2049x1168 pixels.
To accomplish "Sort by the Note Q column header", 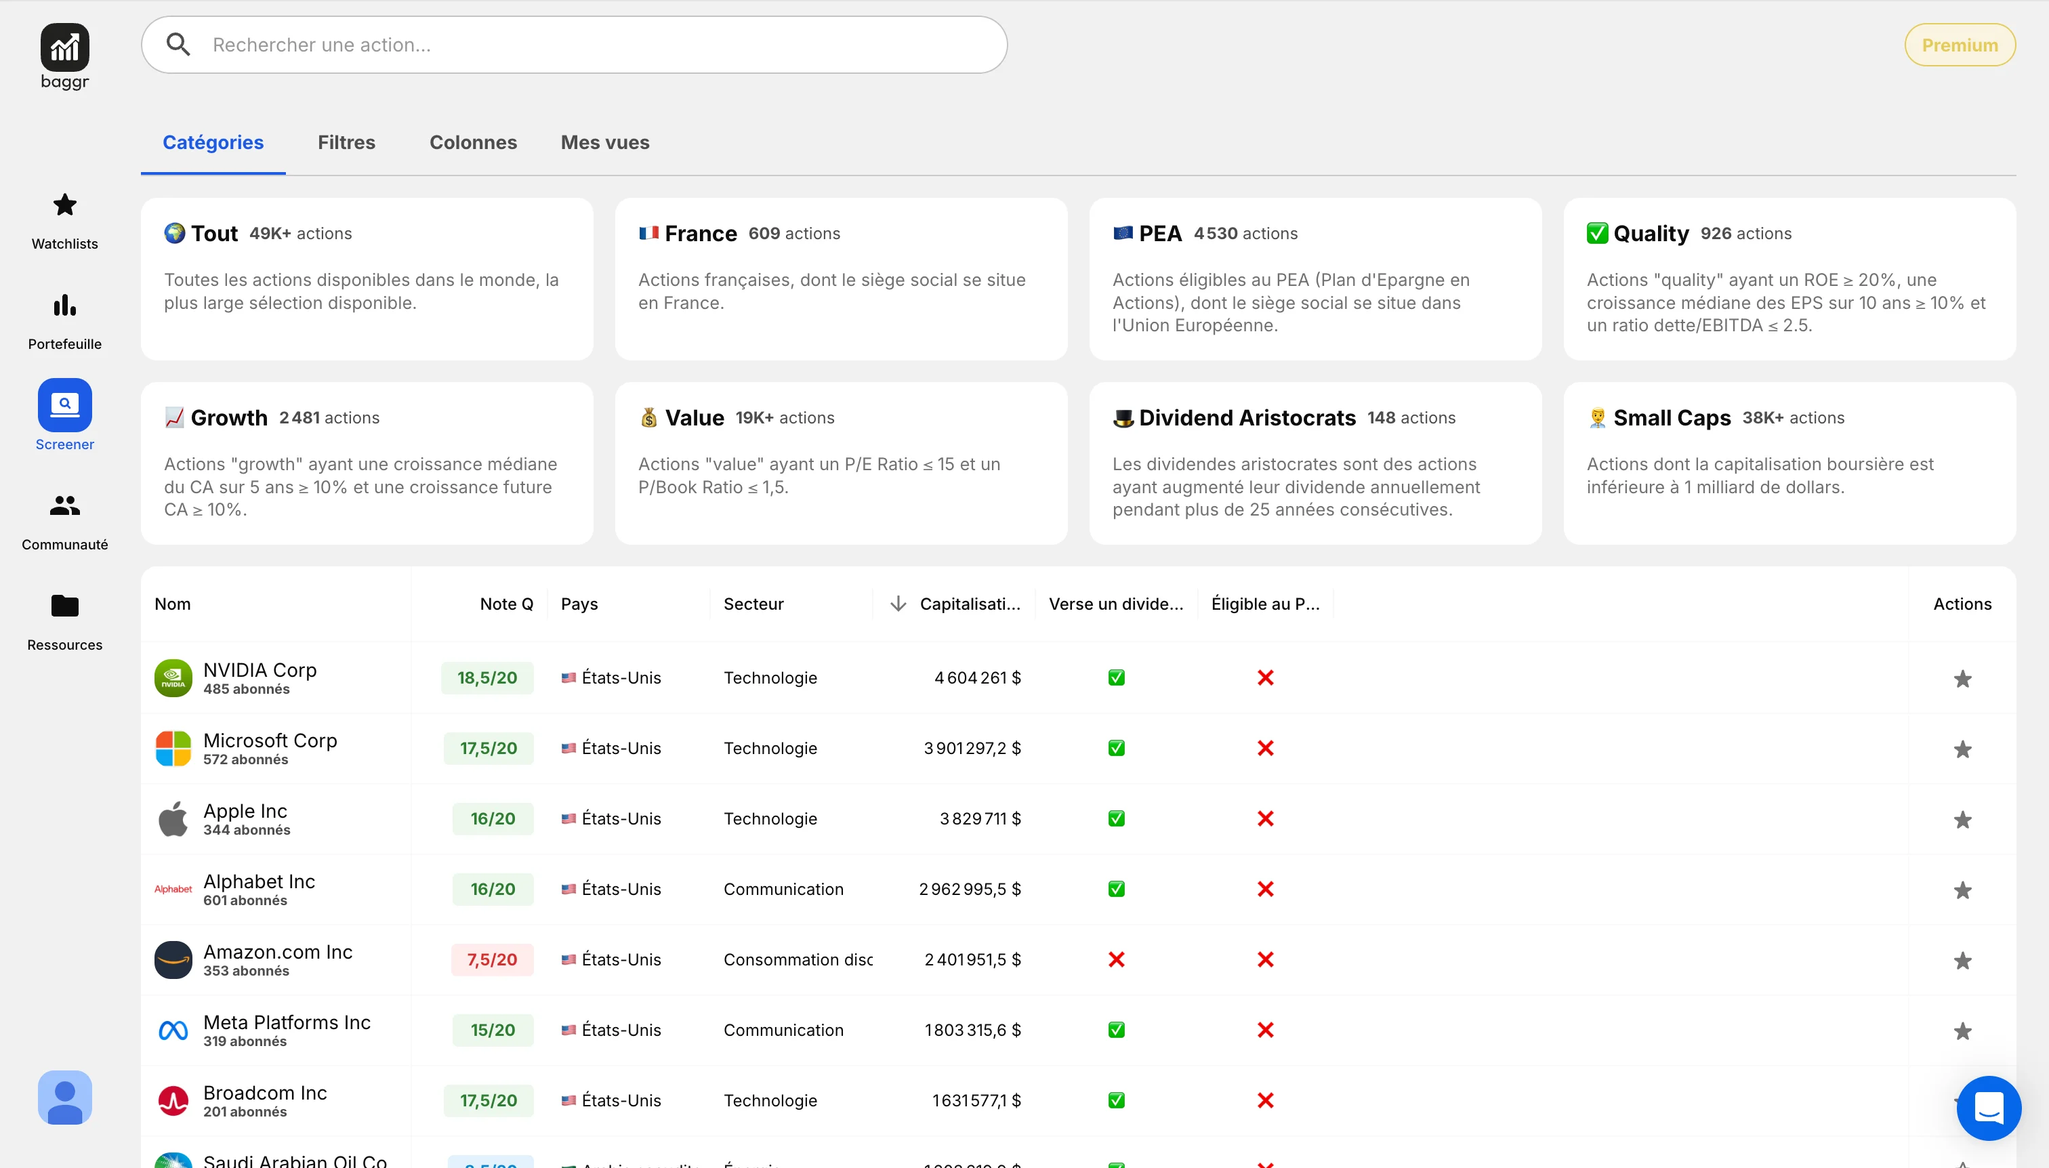I will pos(505,603).
